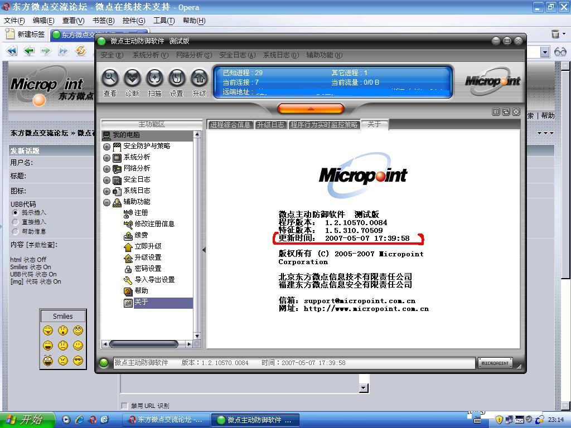
Task: Click Opera's back arrow button
Action: [x=29, y=51]
